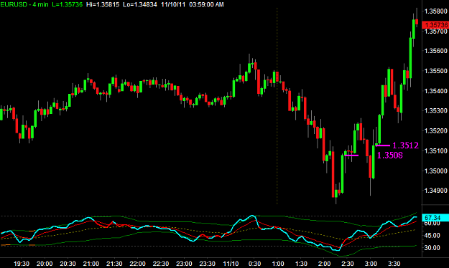Click the red 1.35736 current price tag

point(435,25)
